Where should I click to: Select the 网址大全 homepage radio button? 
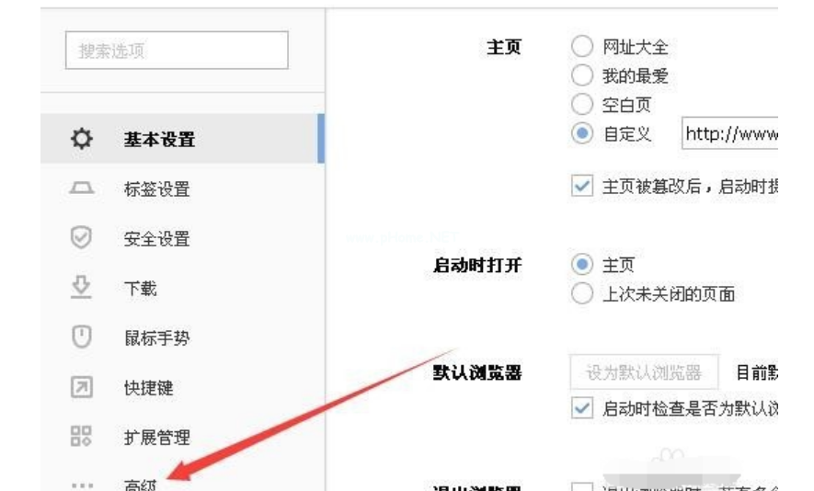click(x=582, y=46)
